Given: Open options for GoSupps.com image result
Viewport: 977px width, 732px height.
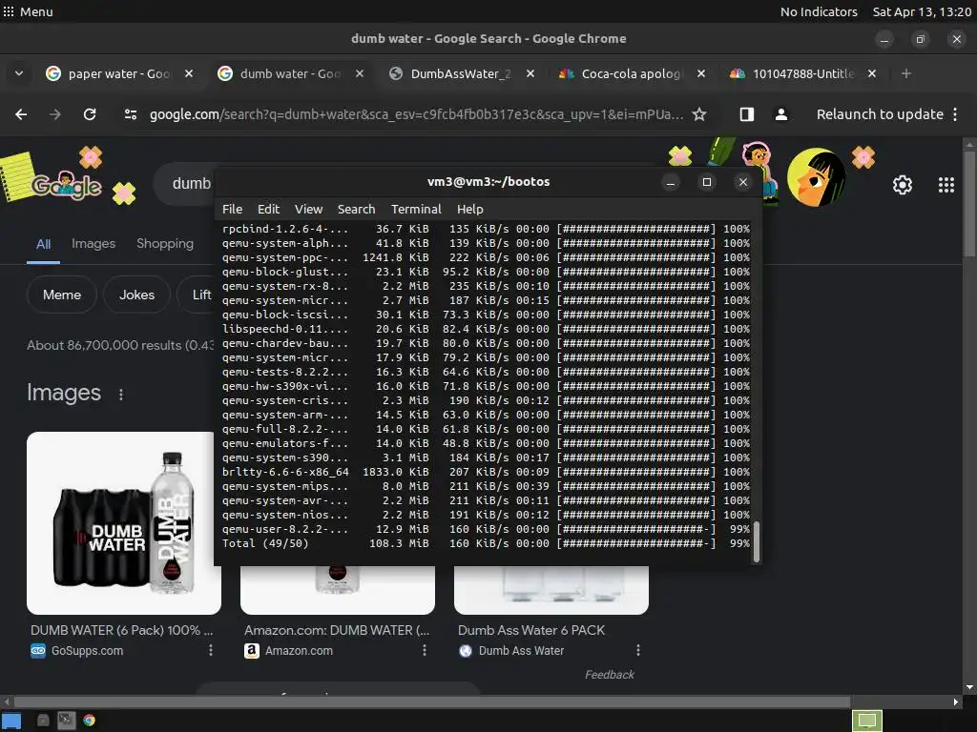Looking at the screenshot, I should (x=211, y=650).
